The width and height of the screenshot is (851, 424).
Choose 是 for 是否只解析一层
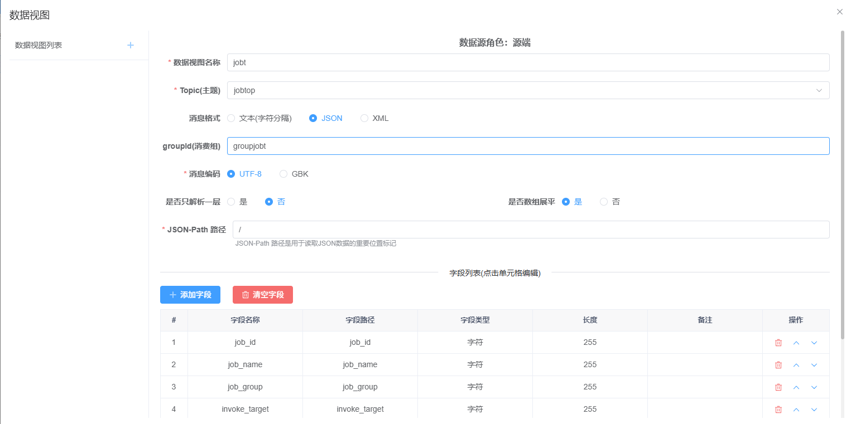pos(232,202)
